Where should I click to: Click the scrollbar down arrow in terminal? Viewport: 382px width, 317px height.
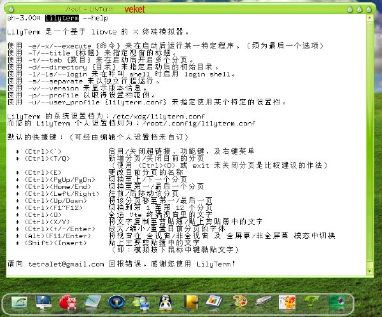pos(369,271)
